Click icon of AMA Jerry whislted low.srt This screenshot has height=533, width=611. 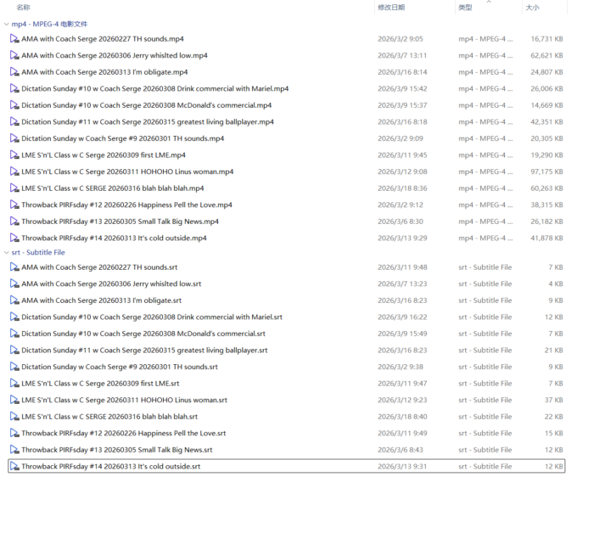[14, 283]
